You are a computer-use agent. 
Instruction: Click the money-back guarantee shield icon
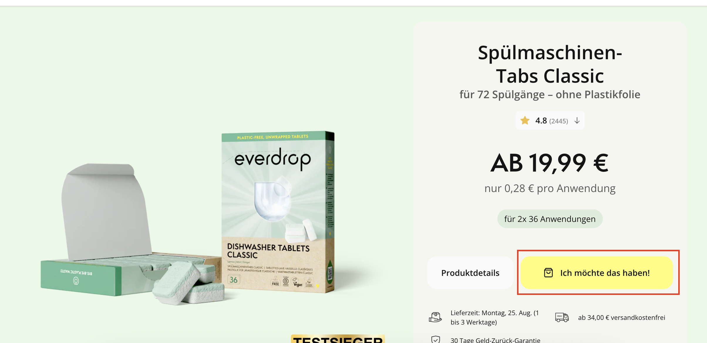click(436, 339)
